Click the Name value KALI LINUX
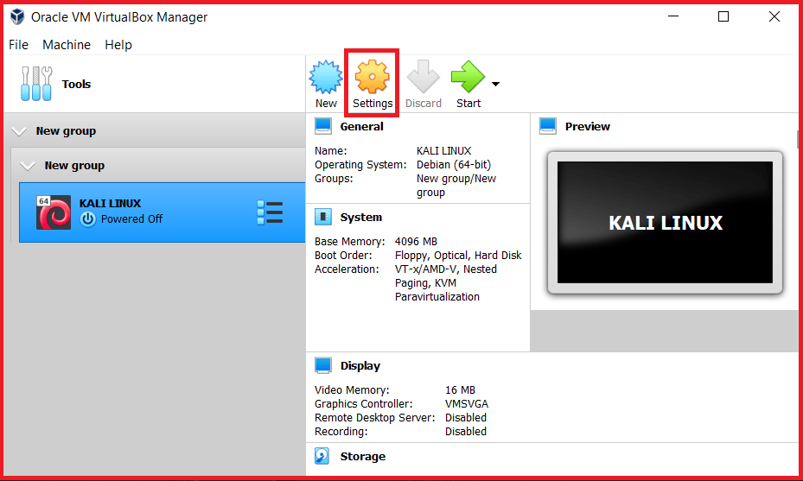The image size is (803, 481). (x=444, y=151)
